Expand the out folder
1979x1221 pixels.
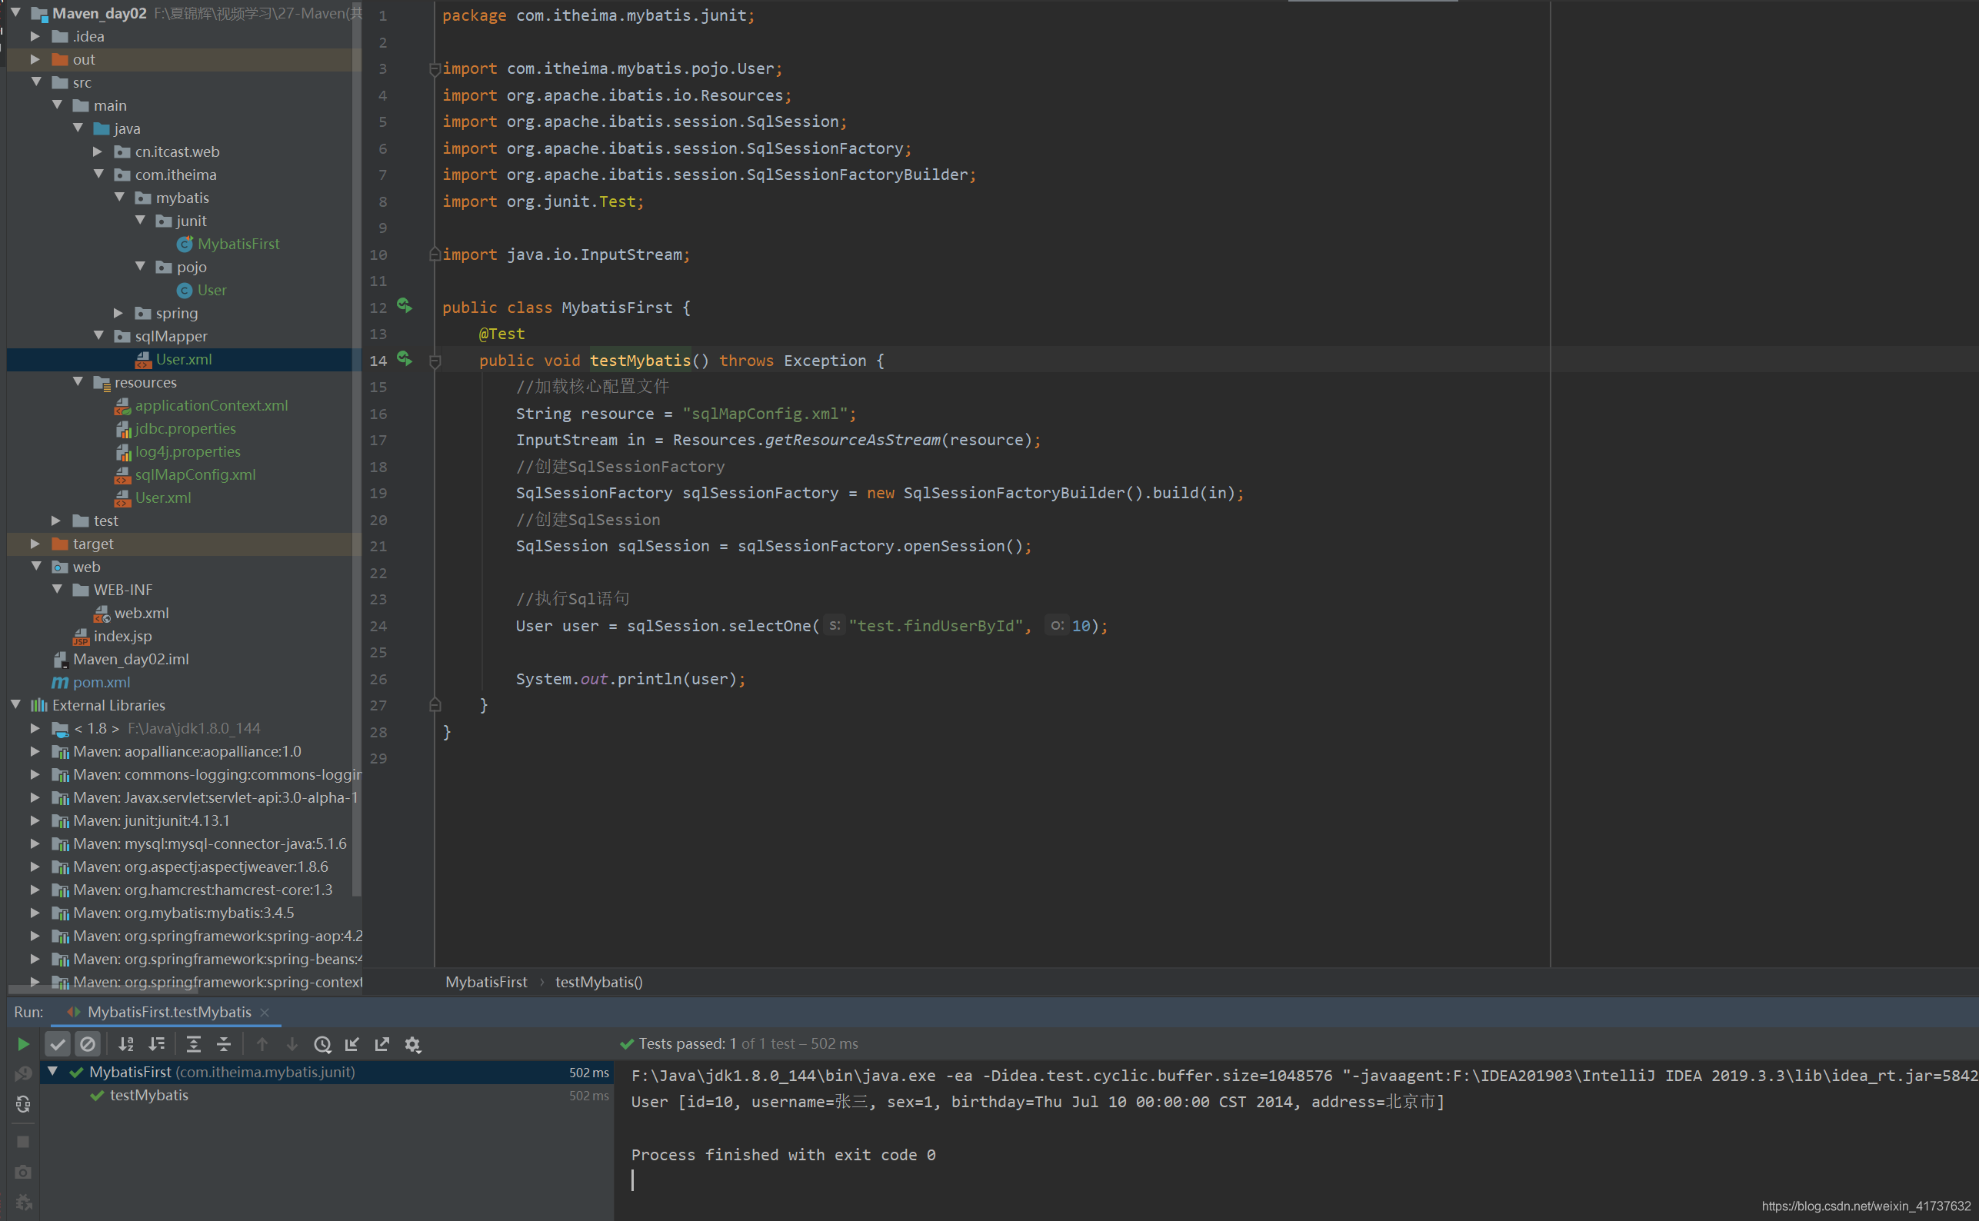[35, 59]
